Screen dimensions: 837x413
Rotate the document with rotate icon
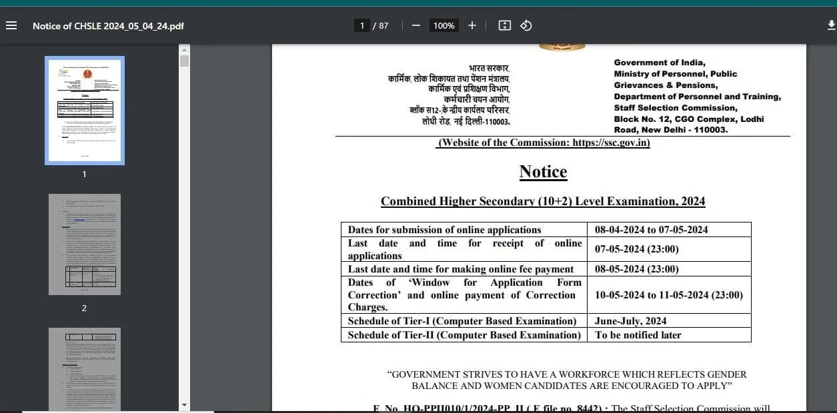pos(526,25)
